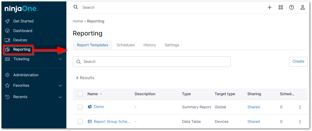Screen dimensions: 312x131
Task: Click the plus add icon in top bar
Action: point(269,8)
